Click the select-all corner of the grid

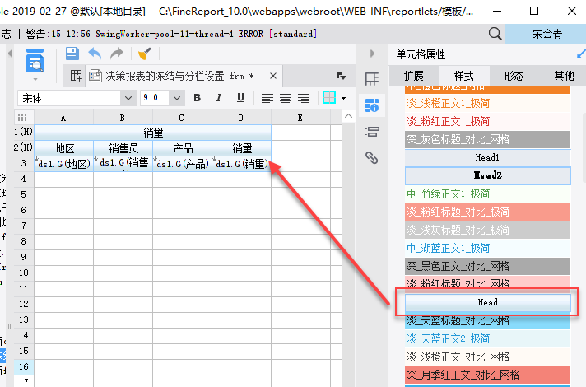pos(24,118)
